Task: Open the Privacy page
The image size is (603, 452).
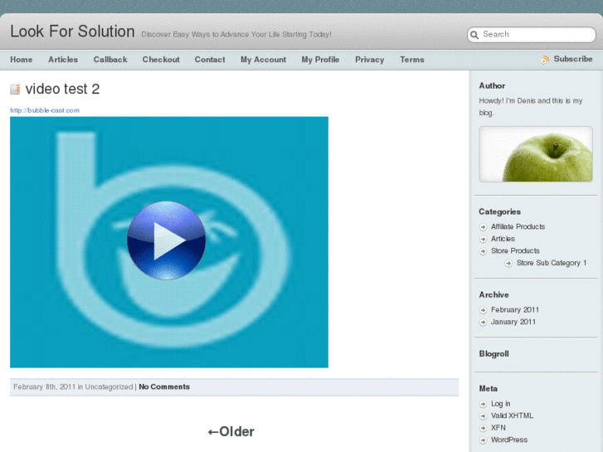Action: pos(370,60)
